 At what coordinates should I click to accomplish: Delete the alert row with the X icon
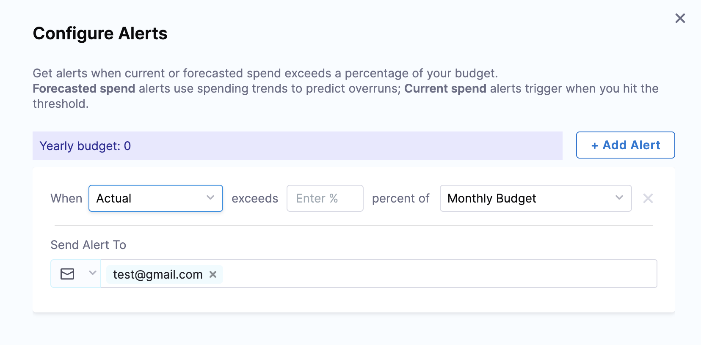[648, 198]
